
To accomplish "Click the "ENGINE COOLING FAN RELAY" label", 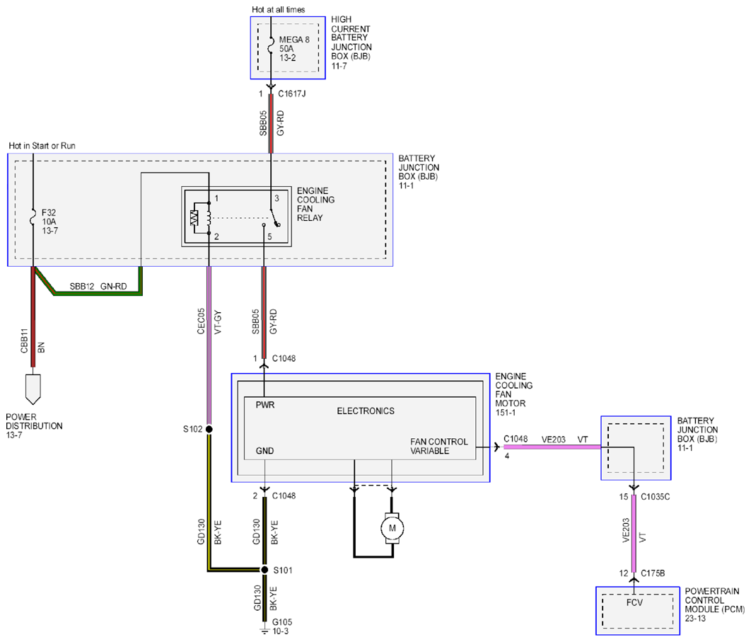I will [x=315, y=205].
